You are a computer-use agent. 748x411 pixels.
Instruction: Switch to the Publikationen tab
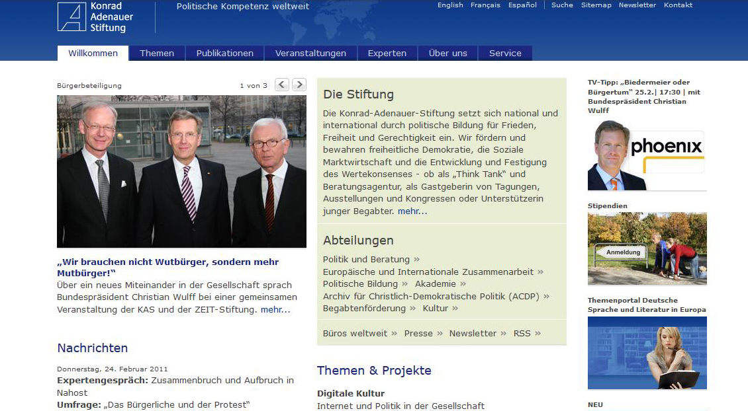tap(225, 54)
